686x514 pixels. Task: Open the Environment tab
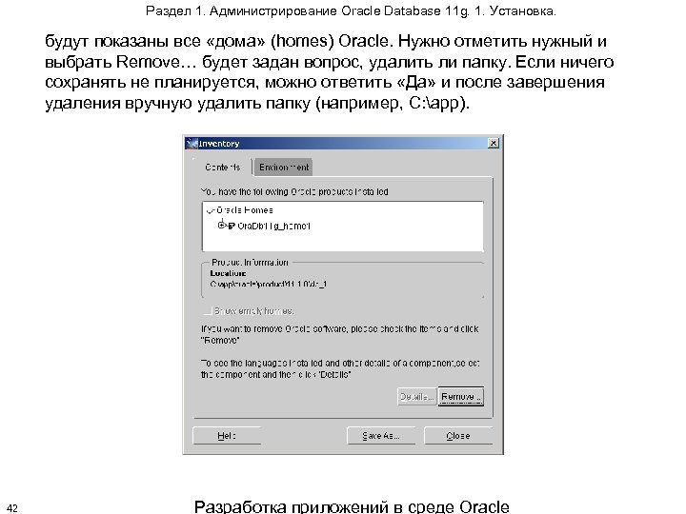(x=284, y=168)
